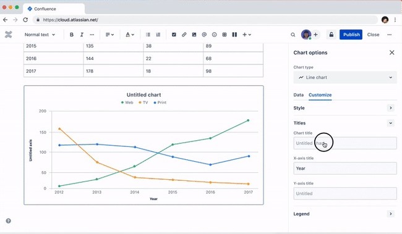Screen dimensions: 402x234
Task: Open the text color picker
Action: tap(130, 35)
